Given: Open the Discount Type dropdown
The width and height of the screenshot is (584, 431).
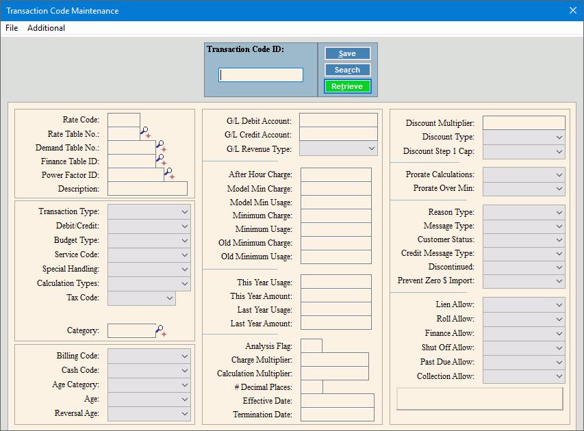Looking at the screenshot, I should pyautogui.click(x=524, y=138).
